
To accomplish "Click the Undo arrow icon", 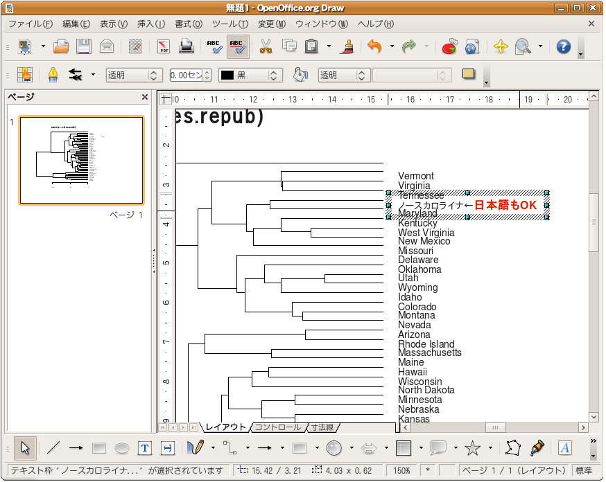I will tap(374, 47).
